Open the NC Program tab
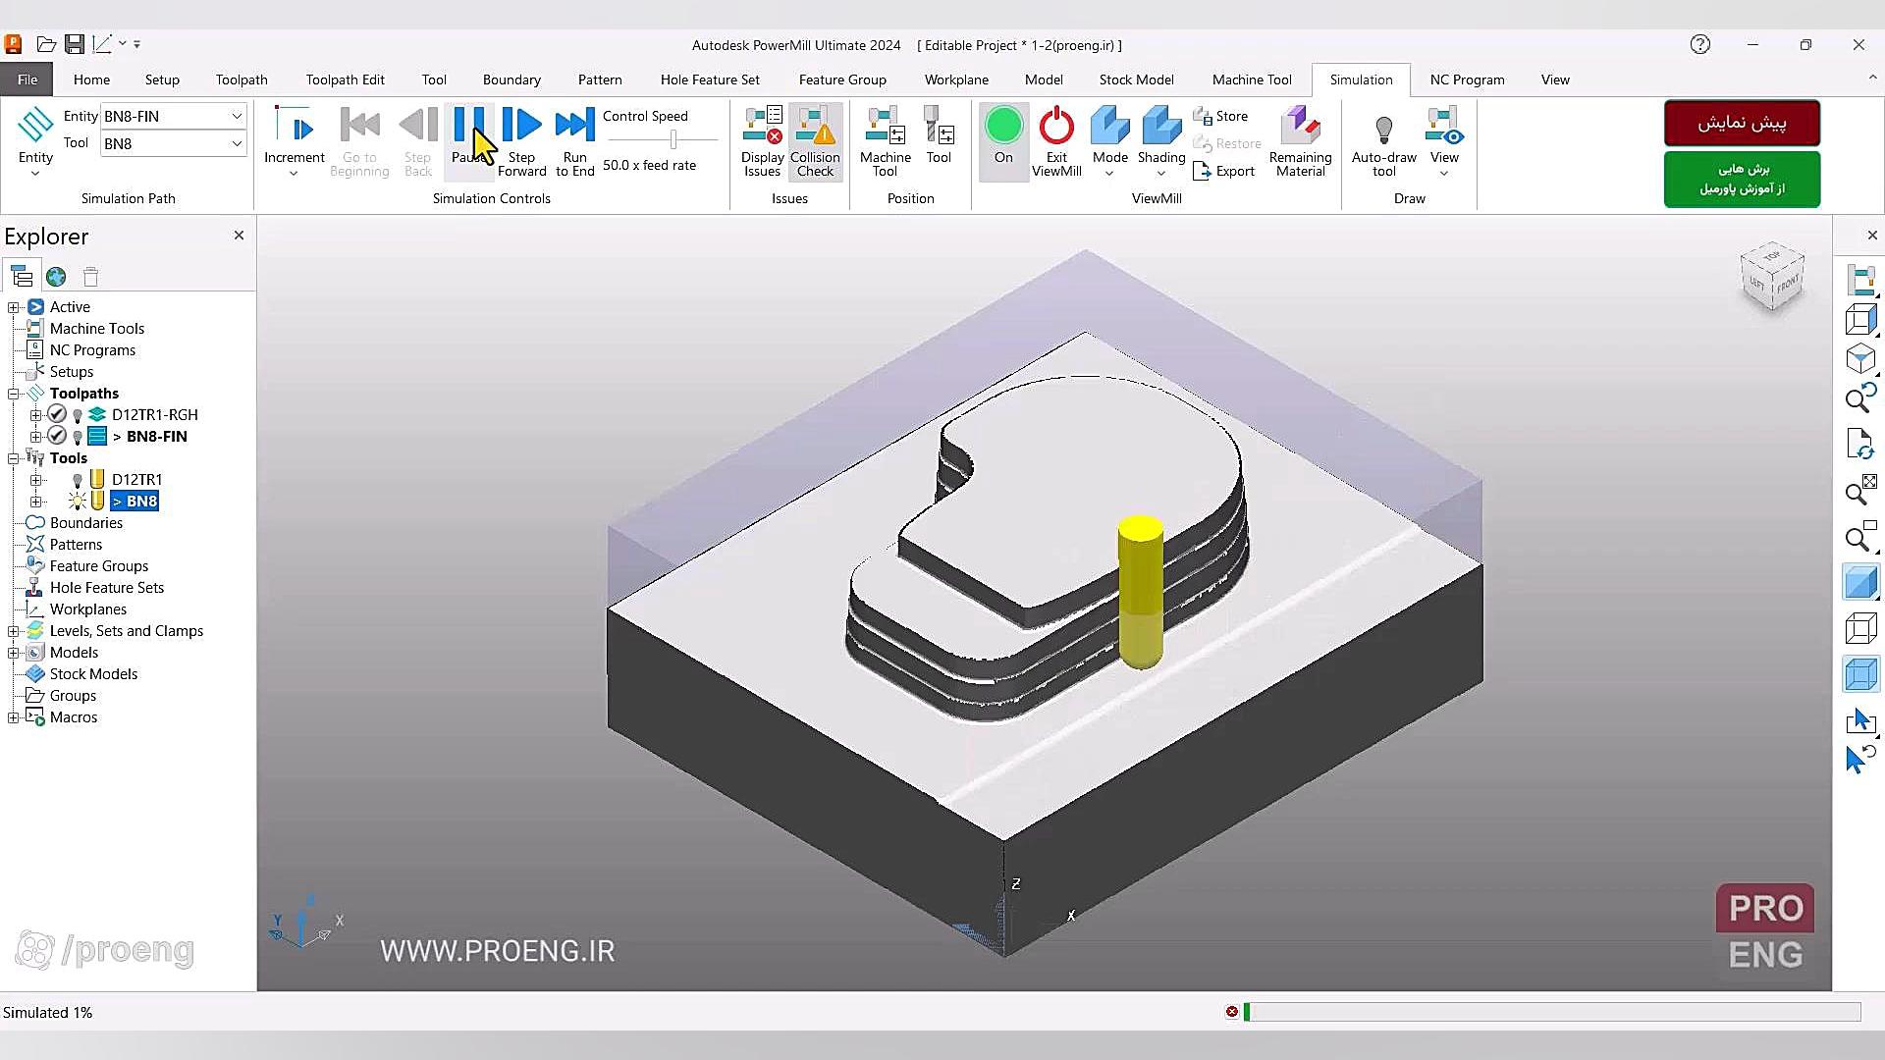The image size is (1885, 1060). [1467, 79]
